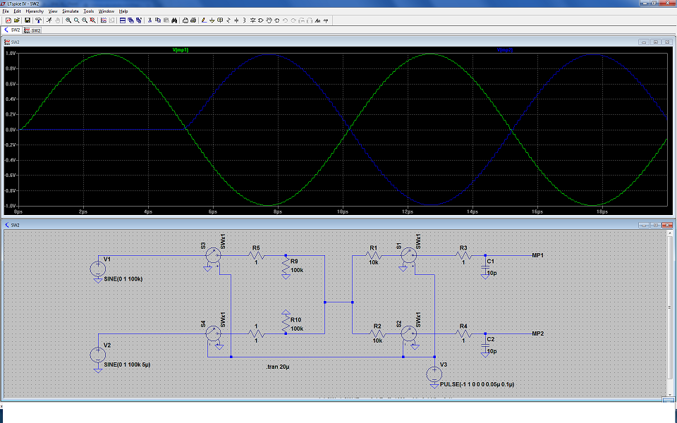Screen dimensions: 677x423
Task: Switch to the second SW2 waveform tab
Action: [32, 30]
